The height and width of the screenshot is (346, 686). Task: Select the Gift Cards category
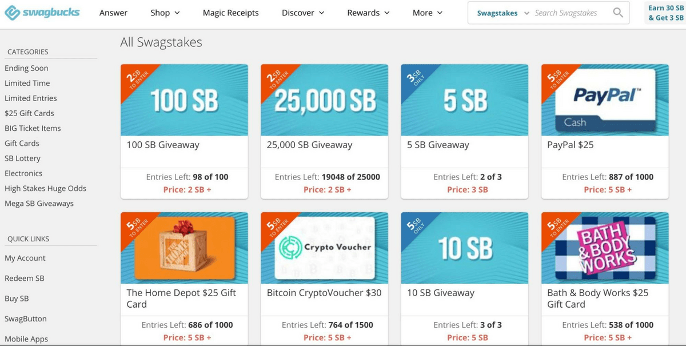pyautogui.click(x=22, y=143)
